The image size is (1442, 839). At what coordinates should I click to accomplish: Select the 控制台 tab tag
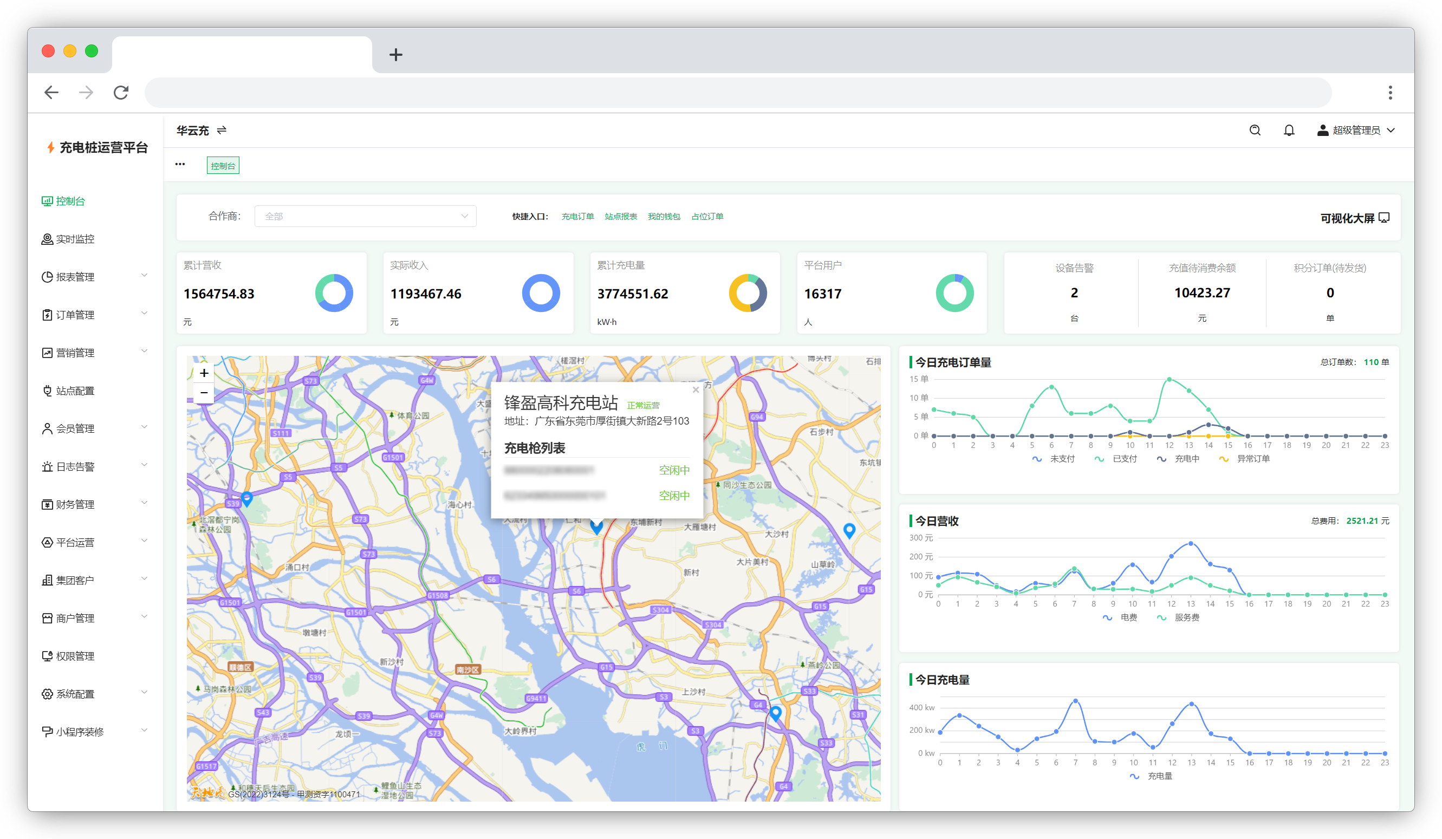[223, 165]
